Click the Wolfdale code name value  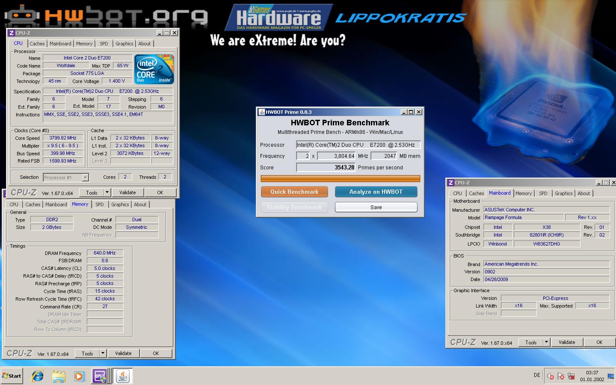[66, 65]
